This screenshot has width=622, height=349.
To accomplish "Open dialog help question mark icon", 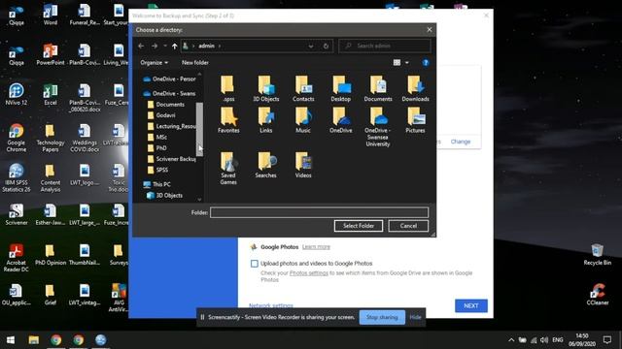I will [426, 62].
